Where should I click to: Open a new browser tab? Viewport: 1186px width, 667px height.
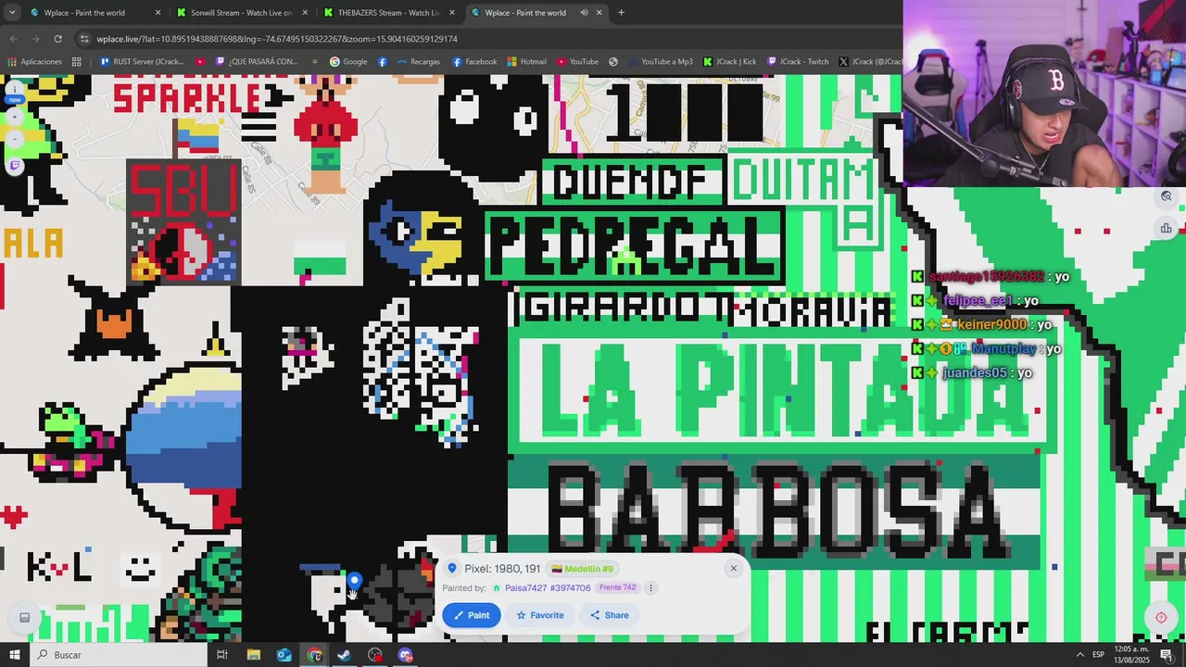(621, 13)
